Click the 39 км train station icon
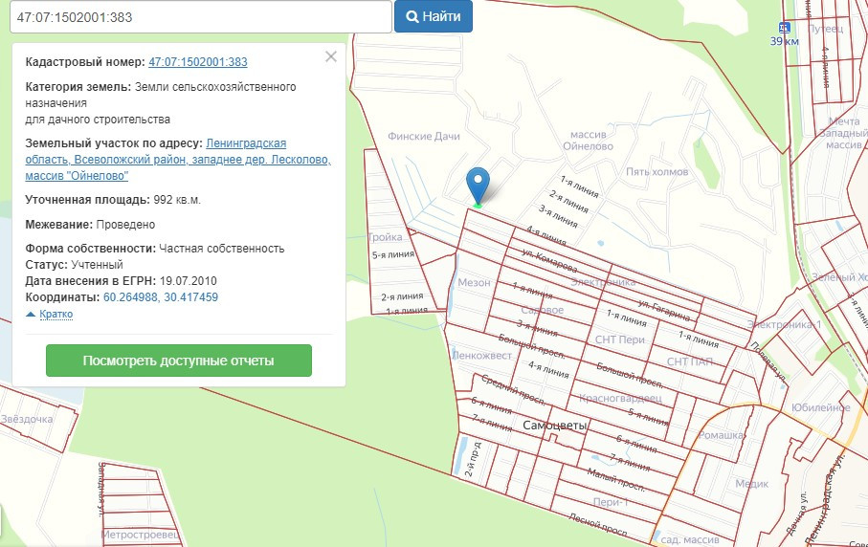This screenshot has width=868, height=547. pos(784,28)
